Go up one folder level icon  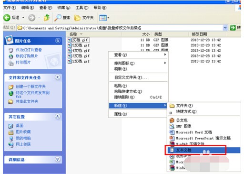click(x=47, y=18)
